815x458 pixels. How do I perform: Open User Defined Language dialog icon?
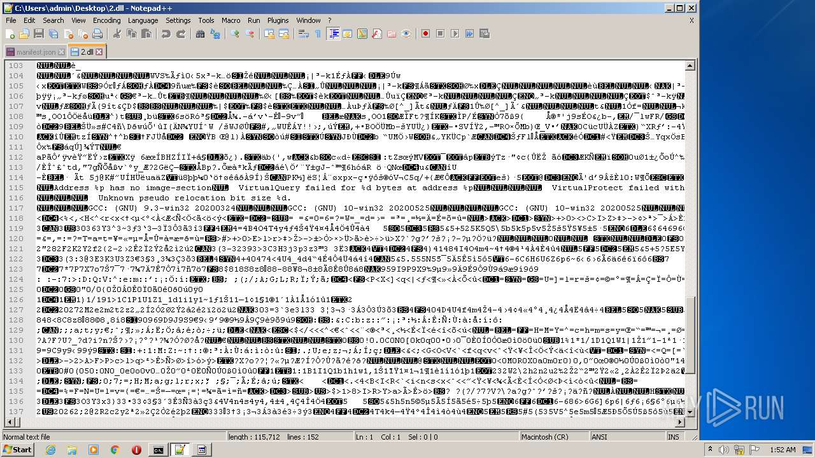pos(348,34)
